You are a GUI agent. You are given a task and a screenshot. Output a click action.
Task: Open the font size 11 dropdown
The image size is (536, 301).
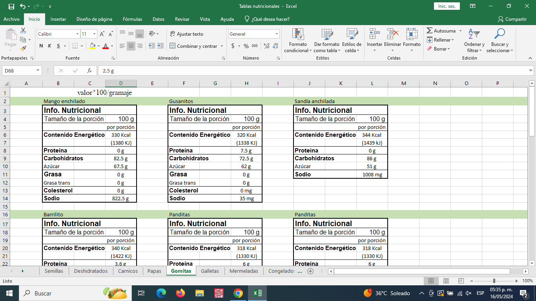pos(94,34)
